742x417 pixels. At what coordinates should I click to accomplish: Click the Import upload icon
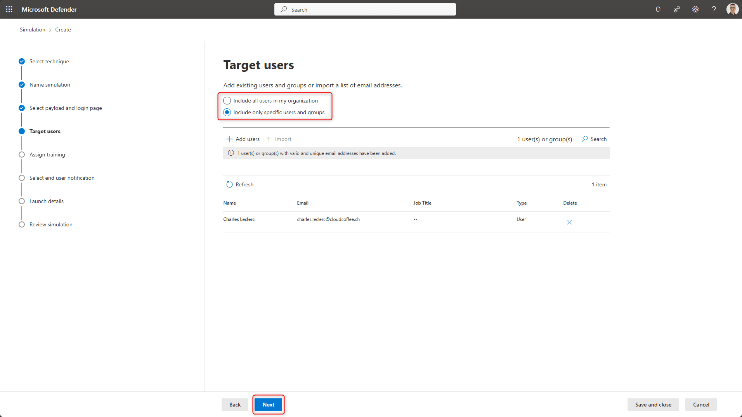pos(269,139)
